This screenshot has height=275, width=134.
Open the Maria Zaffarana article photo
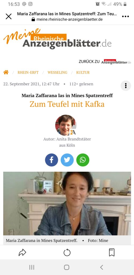point(67,204)
